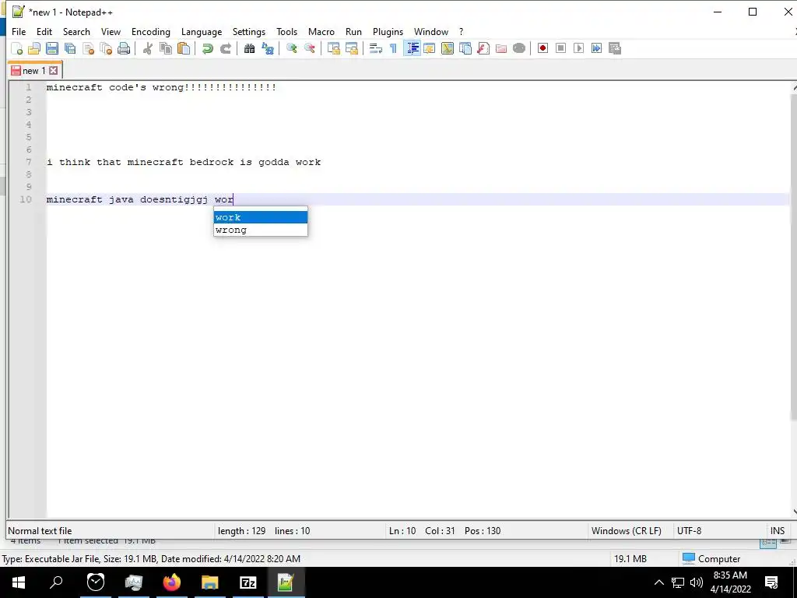Open the Encoding menu
This screenshot has height=598, width=797.
151,31
